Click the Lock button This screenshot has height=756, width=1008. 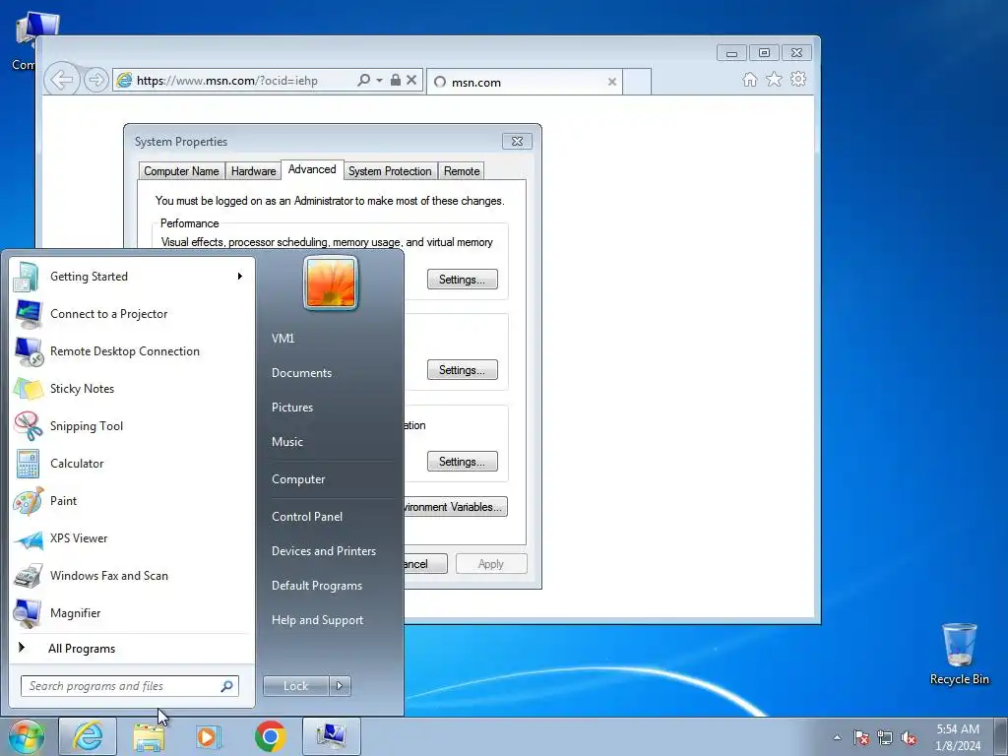tap(295, 686)
